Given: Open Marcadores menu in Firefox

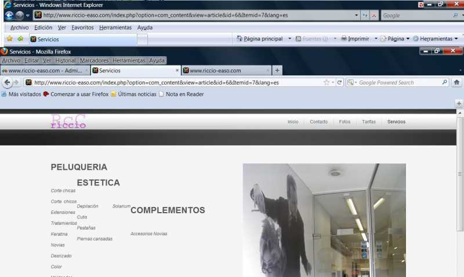Looking at the screenshot, I should point(94,60).
